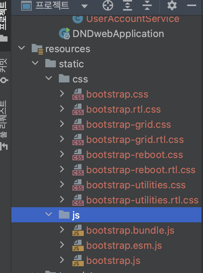The width and height of the screenshot is (203, 273).
Task: Click the bootstrap-reboot.rtl.css file icon
Action: (78, 170)
